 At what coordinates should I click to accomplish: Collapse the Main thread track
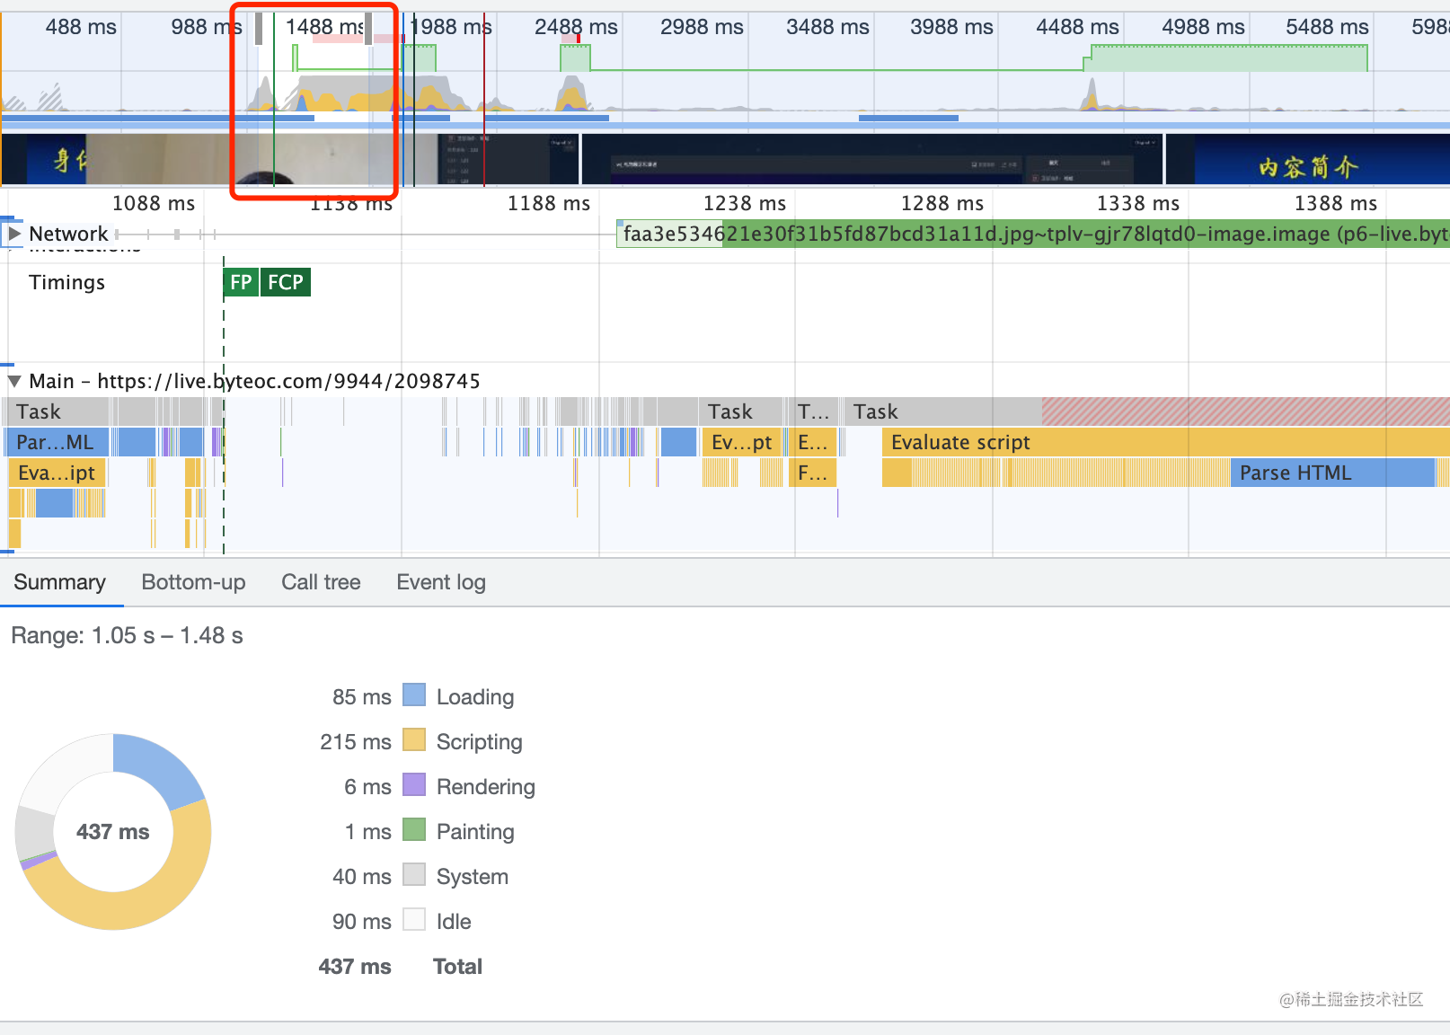[x=14, y=381]
